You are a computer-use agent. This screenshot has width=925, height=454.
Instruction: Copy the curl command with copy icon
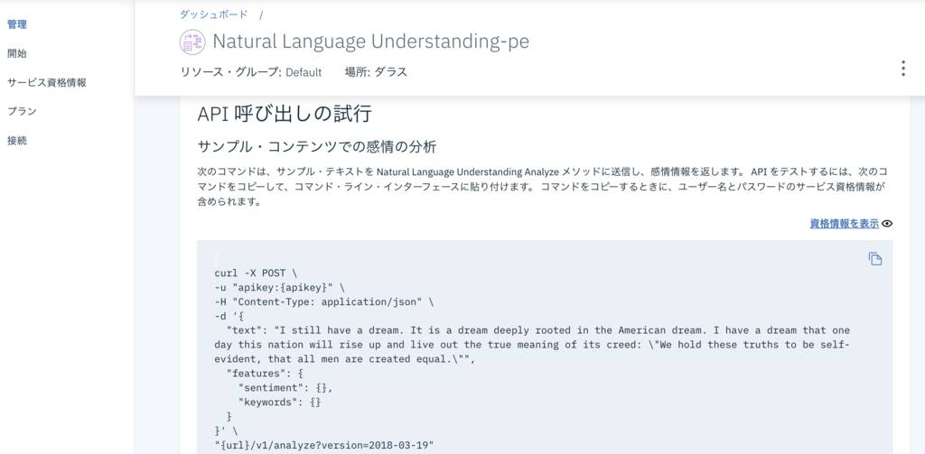tap(874, 259)
